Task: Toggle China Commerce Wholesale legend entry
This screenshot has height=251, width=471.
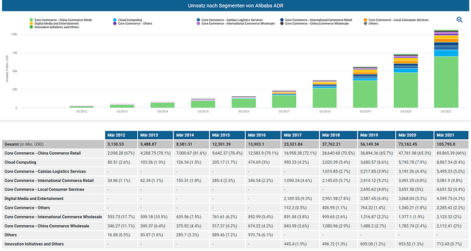Action: click(x=314, y=23)
